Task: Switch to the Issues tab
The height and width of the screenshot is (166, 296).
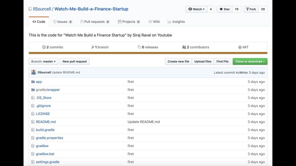Action: point(62,22)
